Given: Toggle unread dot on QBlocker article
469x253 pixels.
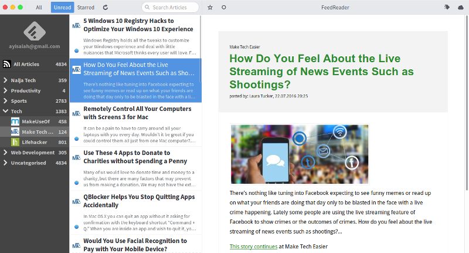Looking at the screenshot, I should coord(77,227).
